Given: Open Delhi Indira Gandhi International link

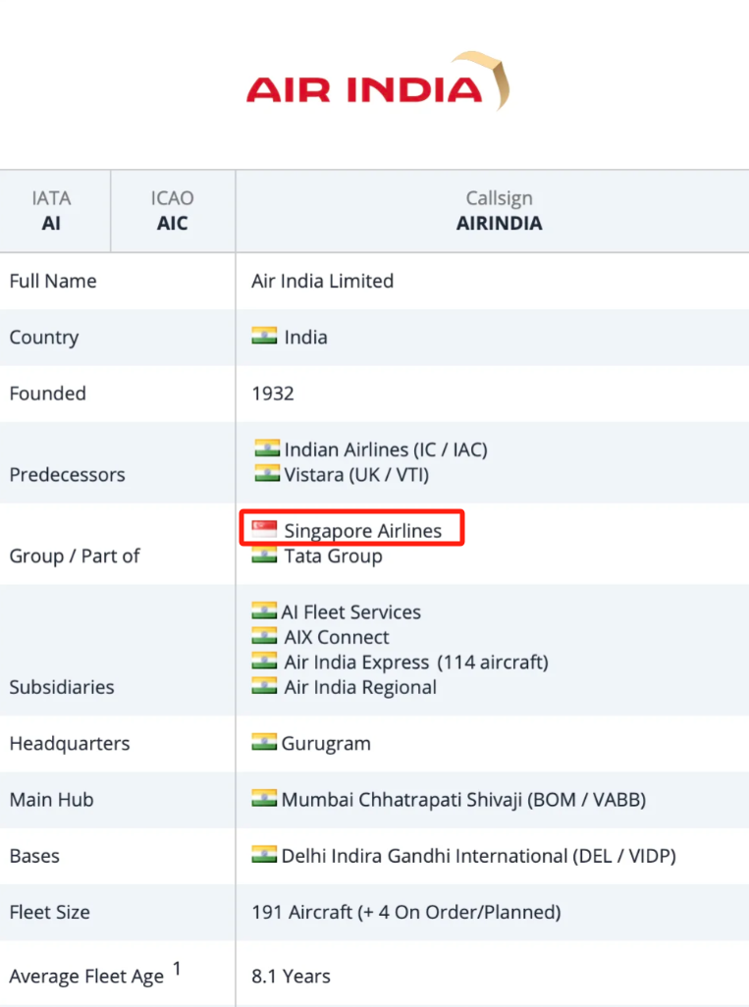Looking at the screenshot, I should click(x=479, y=856).
